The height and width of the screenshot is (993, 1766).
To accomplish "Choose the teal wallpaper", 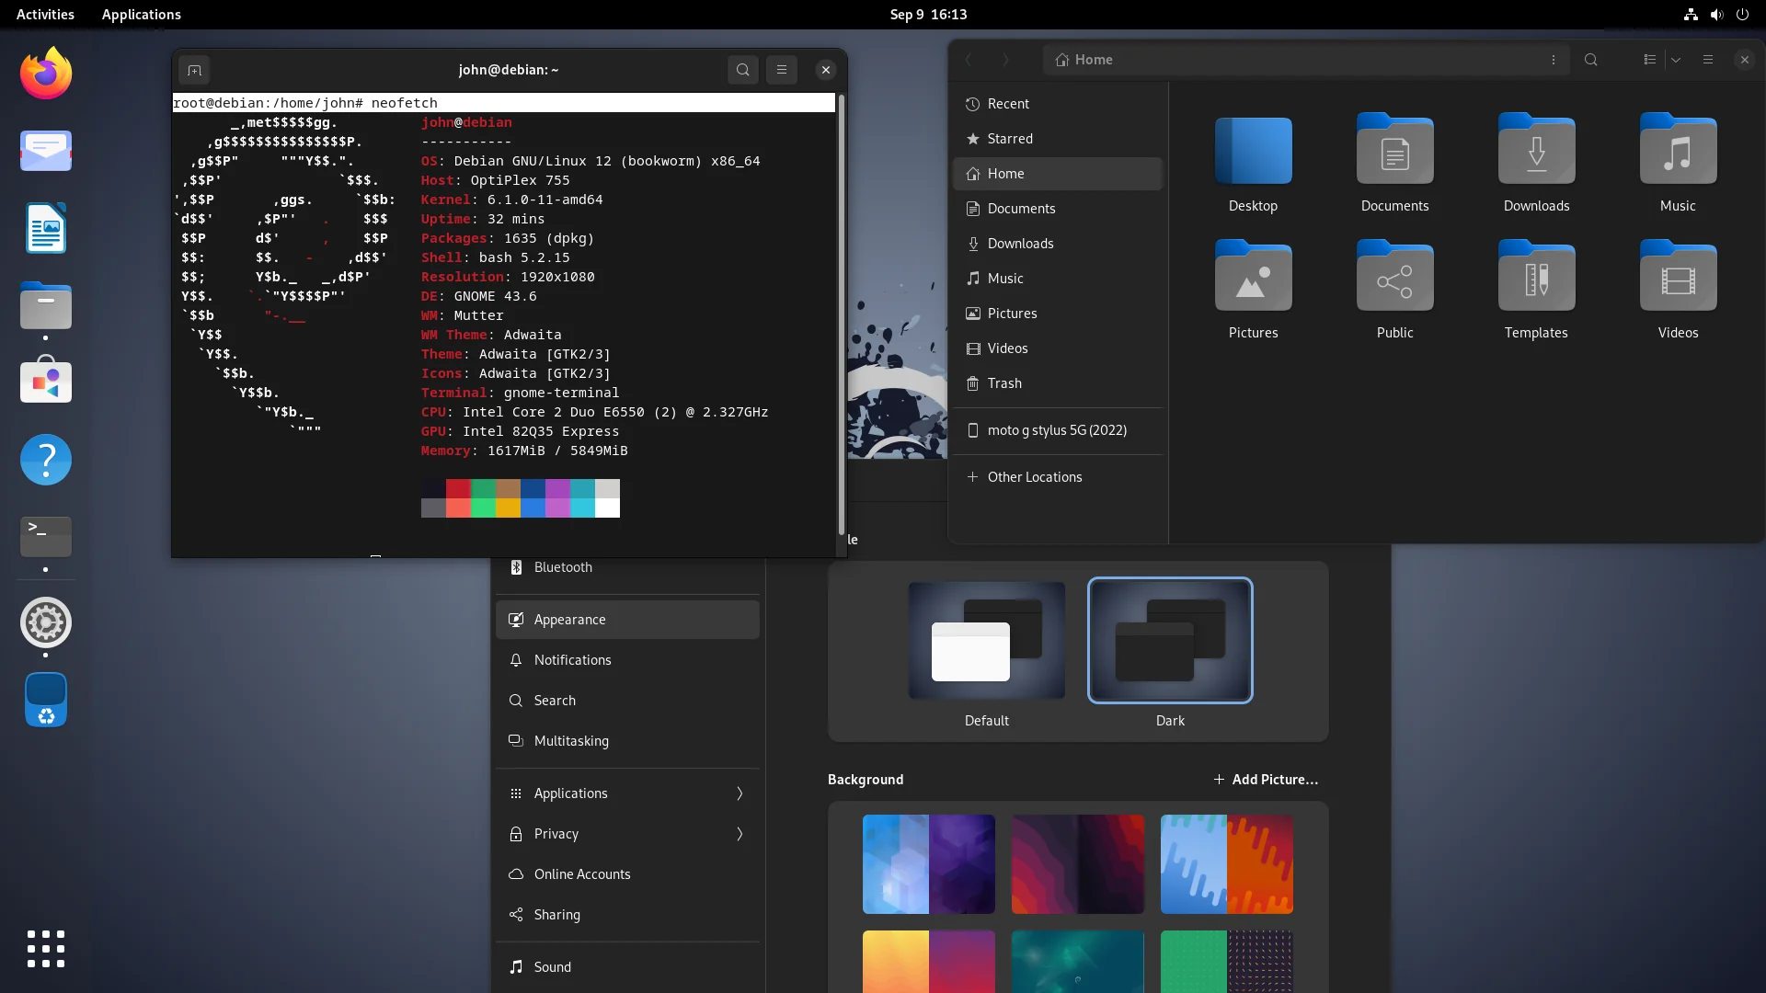I will (x=1077, y=962).
